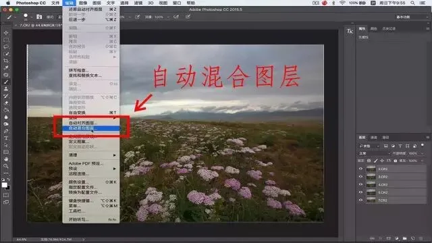The image size is (432, 243).
Task: Open the 3D menu
Action: coord(151,3)
